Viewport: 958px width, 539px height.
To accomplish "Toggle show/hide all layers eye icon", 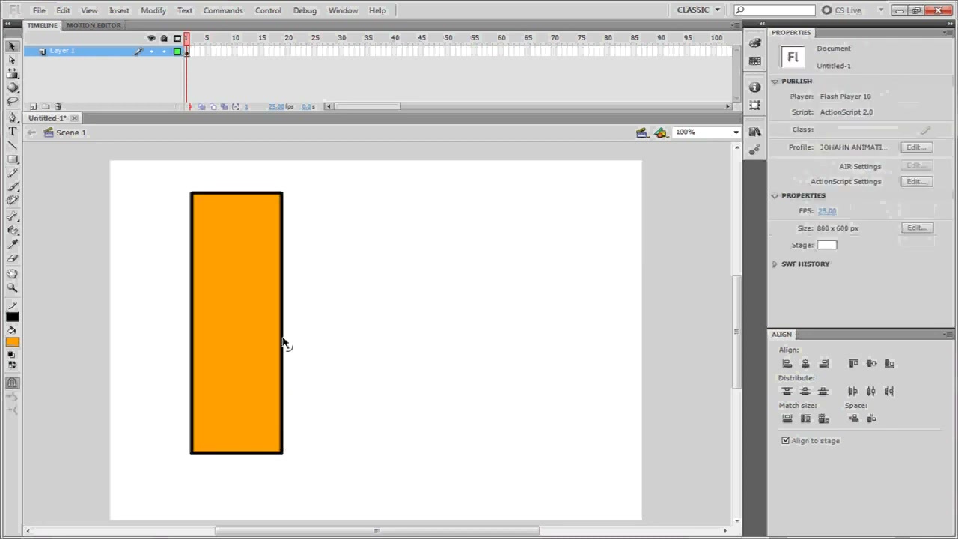I will point(151,38).
